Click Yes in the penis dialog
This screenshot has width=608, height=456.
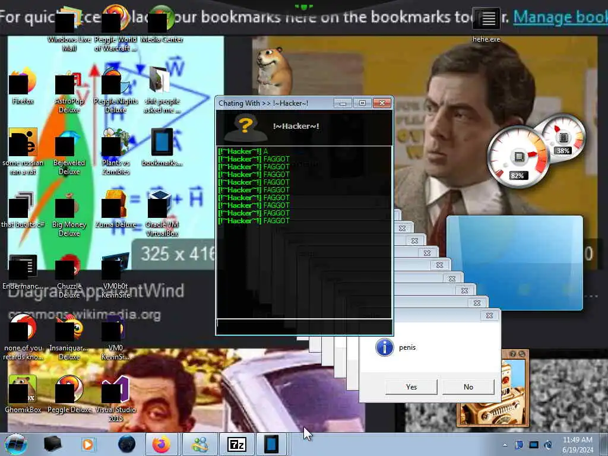click(x=411, y=387)
